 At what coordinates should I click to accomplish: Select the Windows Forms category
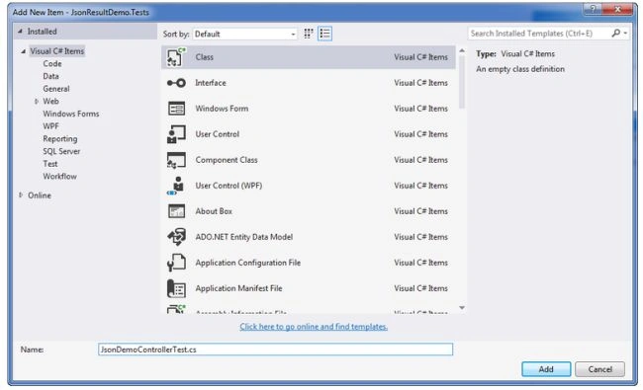pos(71,114)
